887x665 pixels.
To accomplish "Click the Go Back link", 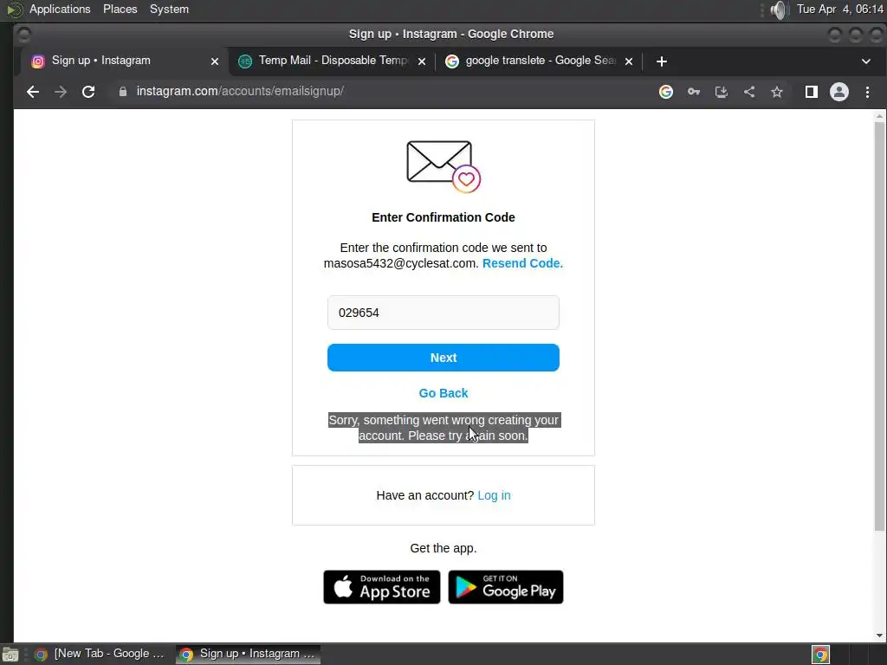I will 443,393.
